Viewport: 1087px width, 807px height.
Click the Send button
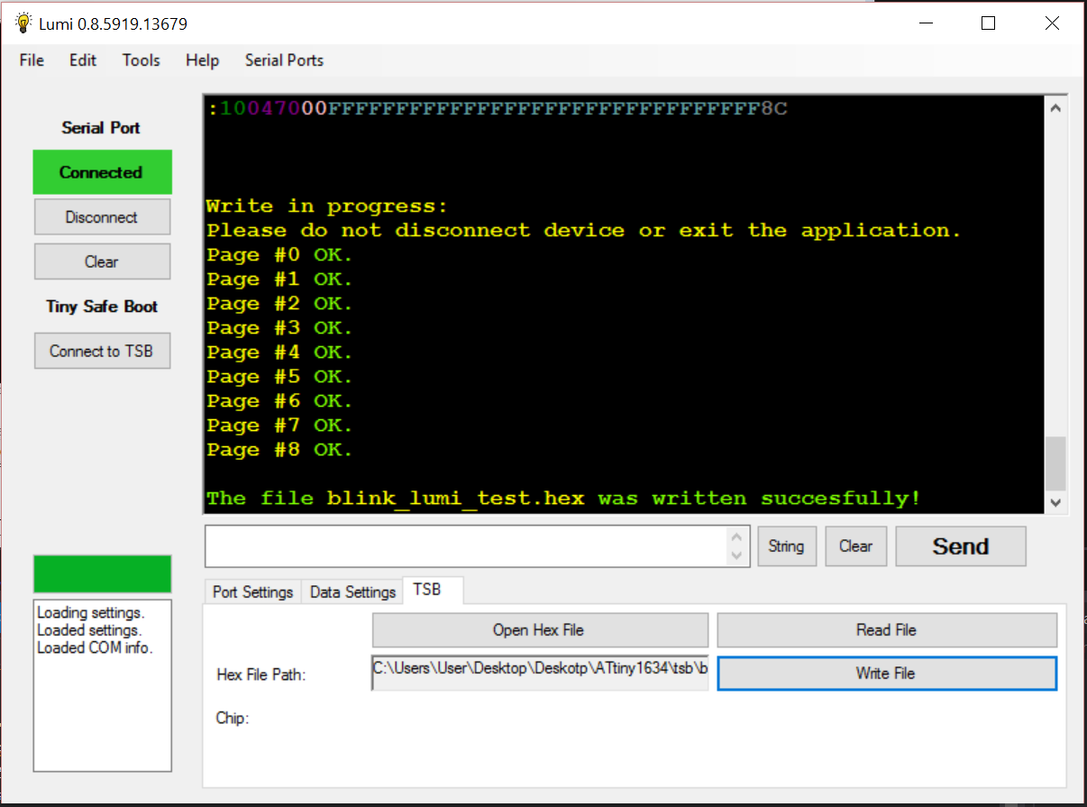[x=960, y=546]
